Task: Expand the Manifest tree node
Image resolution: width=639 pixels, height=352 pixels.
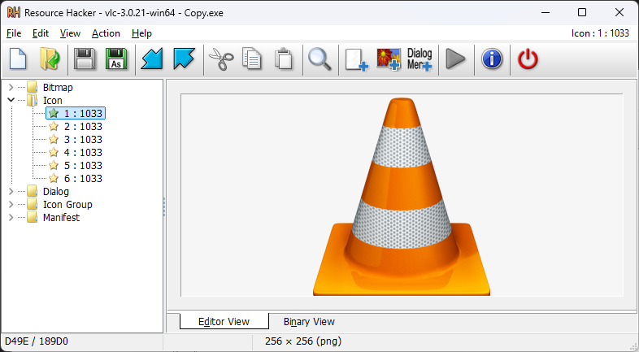Action: 11,218
